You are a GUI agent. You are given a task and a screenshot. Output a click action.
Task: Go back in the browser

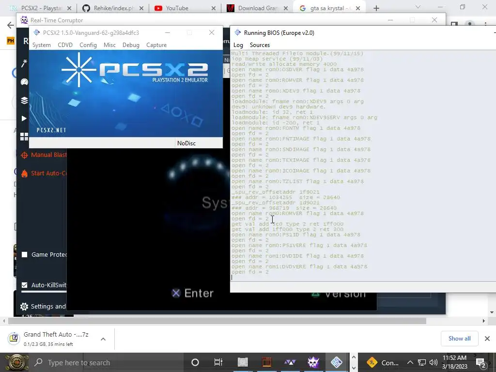(x=11, y=25)
